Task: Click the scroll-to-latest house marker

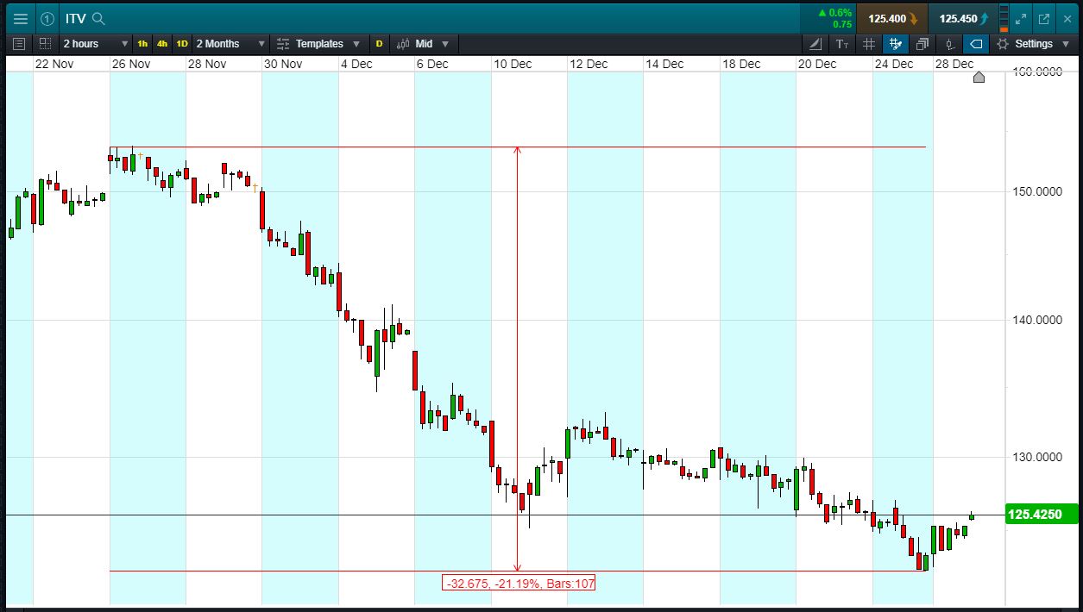Action: [x=979, y=77]
